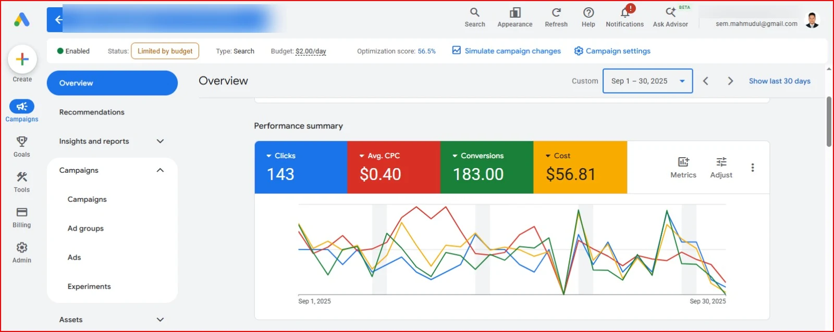This screenshot has height=332, width=834.
Task: Open Notifications bell
Action: tap(625, 17)
